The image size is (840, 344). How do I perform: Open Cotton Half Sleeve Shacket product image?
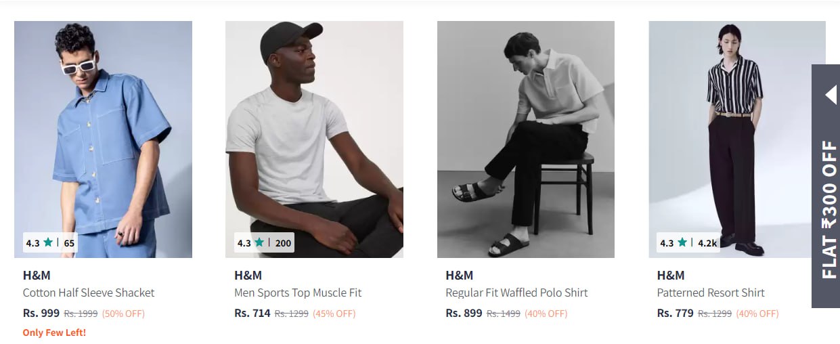pyautogui.click(x=103, y=135)
